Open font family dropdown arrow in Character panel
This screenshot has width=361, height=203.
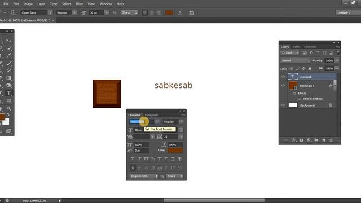(157, 122)
